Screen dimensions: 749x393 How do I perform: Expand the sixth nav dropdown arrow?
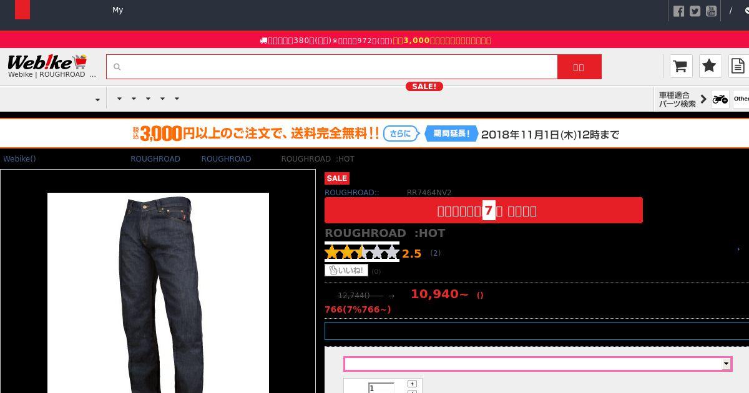click(177, 99)
